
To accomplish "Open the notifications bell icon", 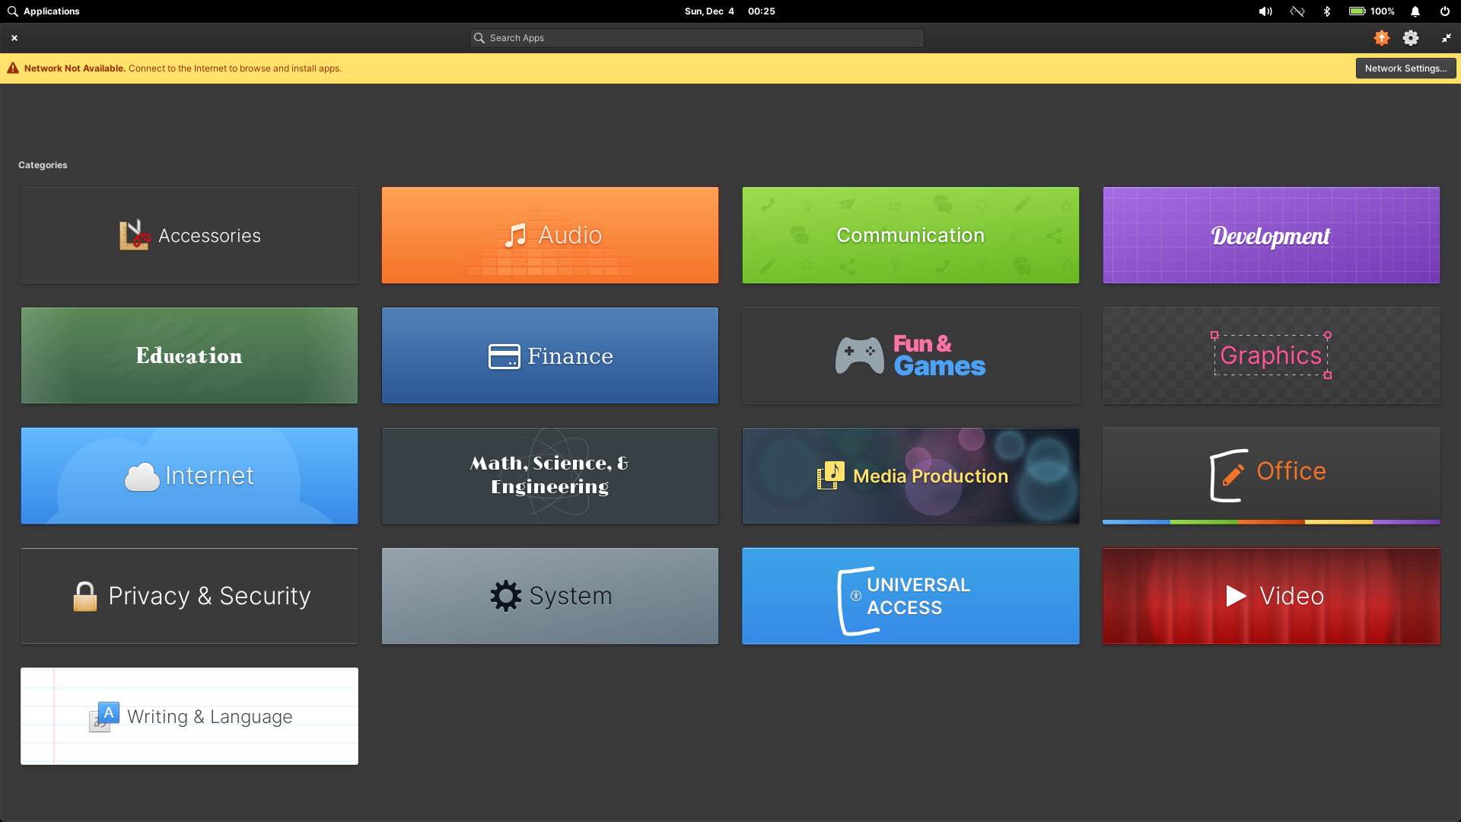I will pyautogui.click(x=1415, y=11).
